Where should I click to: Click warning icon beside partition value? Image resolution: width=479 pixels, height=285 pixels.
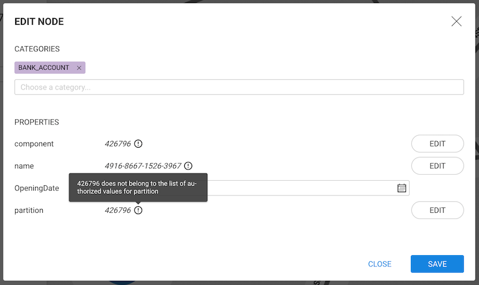click(x=138, y=210)
